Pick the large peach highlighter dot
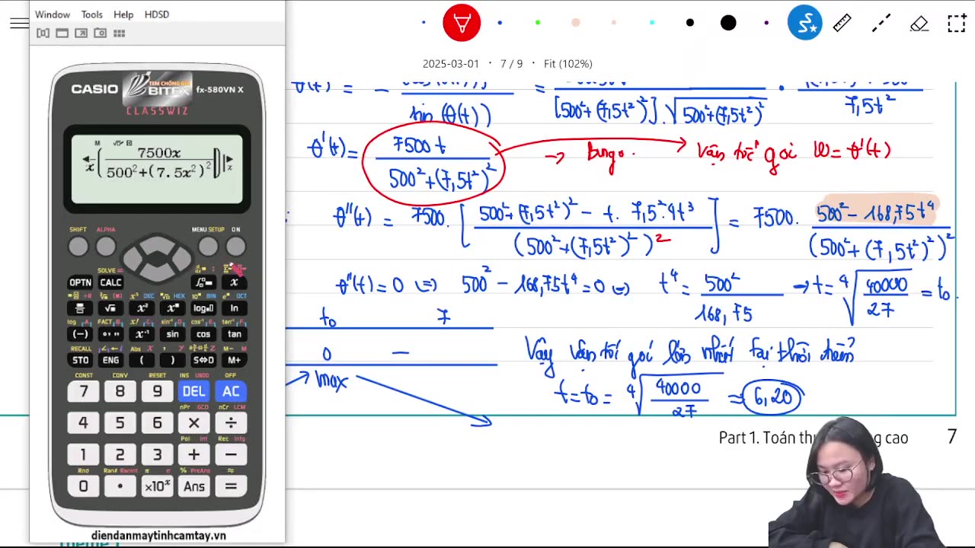This screenshot has height=548, width=975. pos(576,23)
